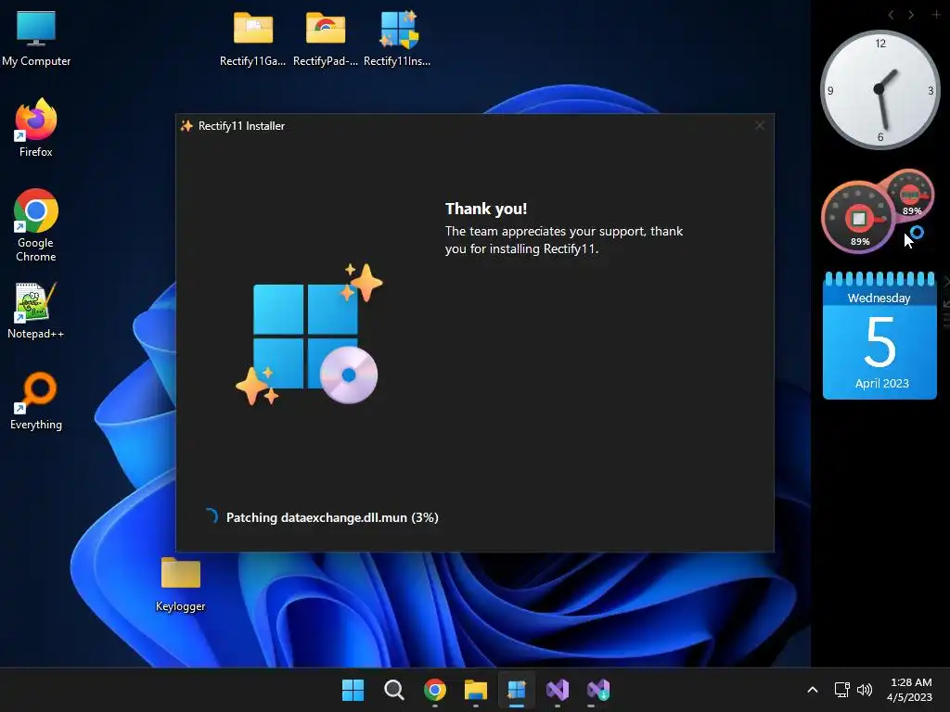Click the Rectify11 Installer title bar icon
Image resolution: width=950 pixels, height=712 pixels.
(186, 126)
